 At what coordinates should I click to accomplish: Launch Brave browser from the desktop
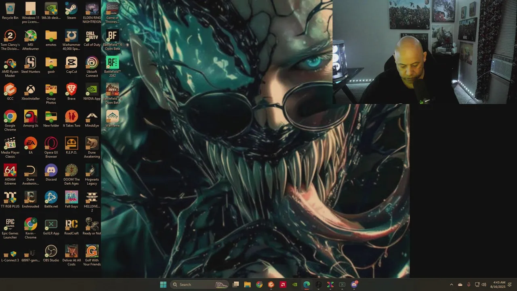71,92
